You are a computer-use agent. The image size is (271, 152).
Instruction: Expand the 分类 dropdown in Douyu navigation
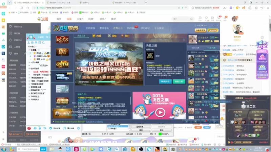(80, 19)
